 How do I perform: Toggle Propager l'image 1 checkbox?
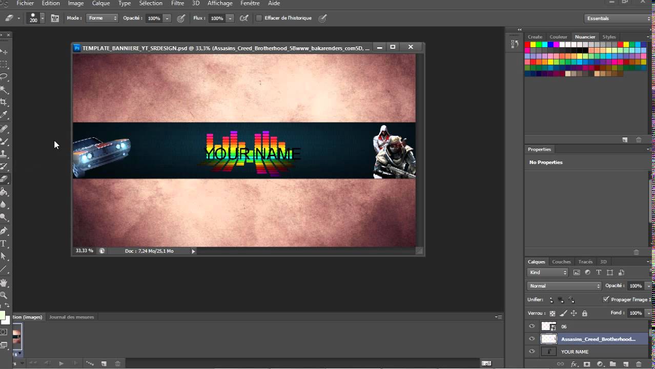pos(606,299)
